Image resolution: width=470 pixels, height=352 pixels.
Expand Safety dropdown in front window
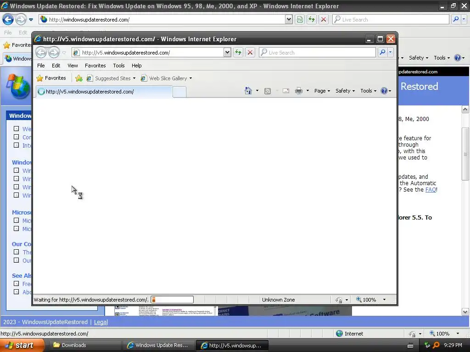[353, 91]
